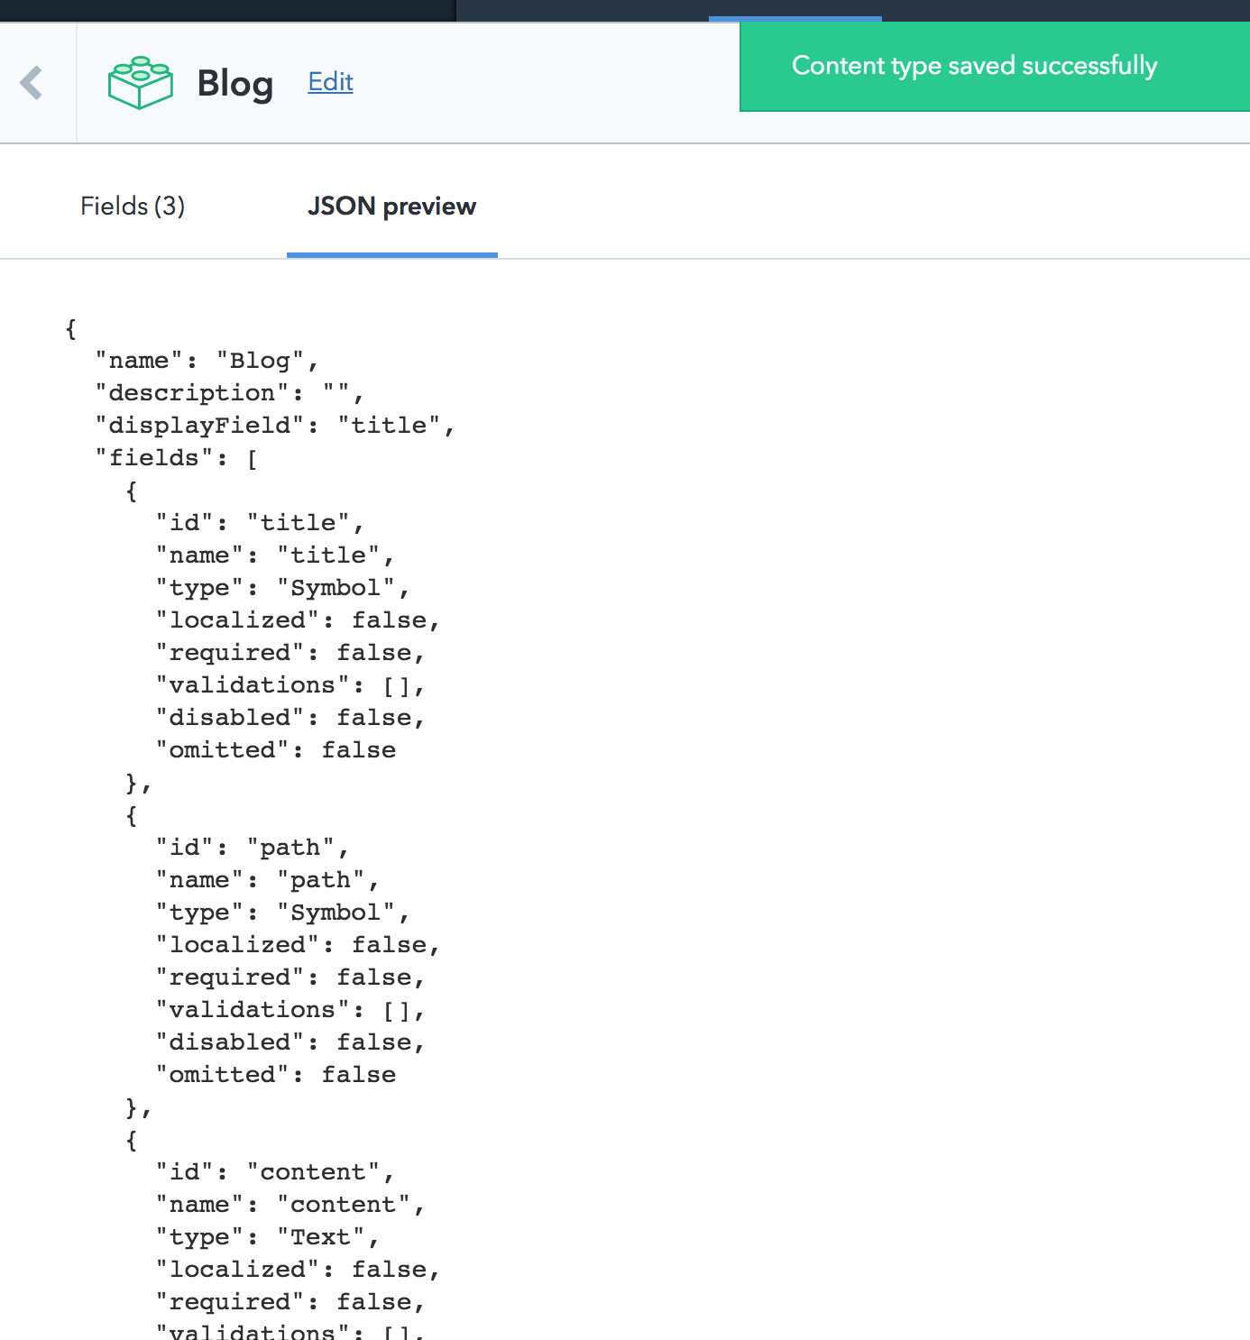This screenshot has width=1250, height=1340.
Task: Dismiss the "Content type saved successfully" notification
Action: [974, 66]
